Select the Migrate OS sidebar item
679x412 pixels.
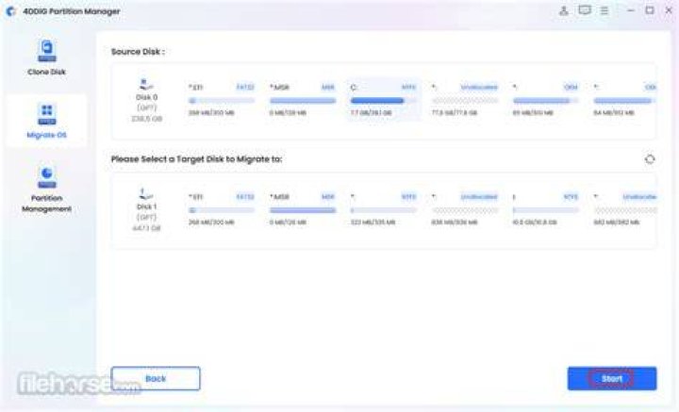[x=46, y=121]
